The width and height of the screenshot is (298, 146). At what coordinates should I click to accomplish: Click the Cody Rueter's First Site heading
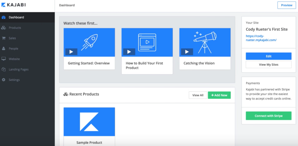pyautogui.click(x=267, y=30)
